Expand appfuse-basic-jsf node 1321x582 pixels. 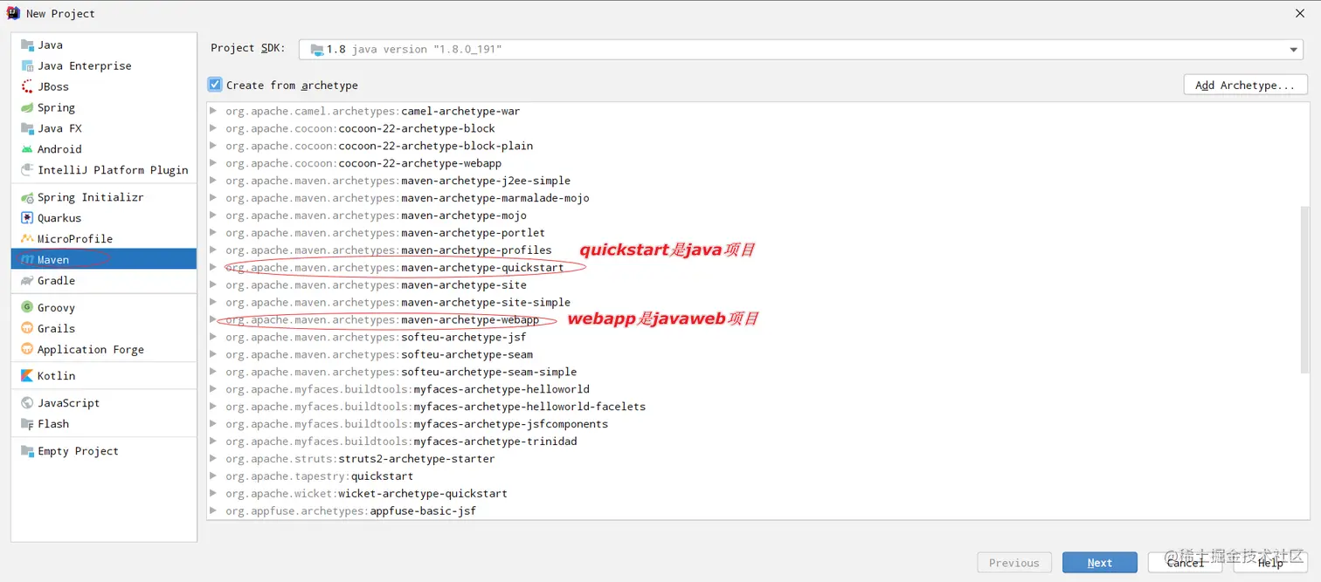click(213, 510)
